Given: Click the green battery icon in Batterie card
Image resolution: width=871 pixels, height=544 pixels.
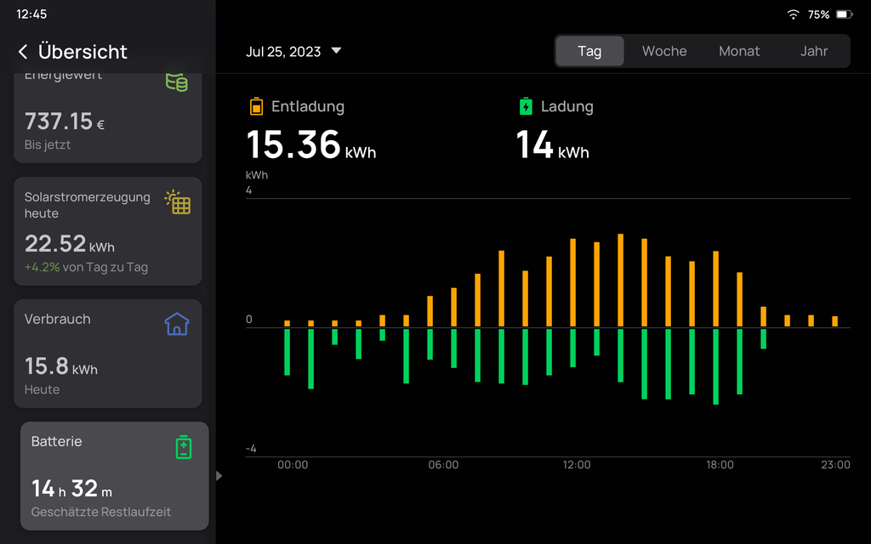Looking at the screenshot, I should (x=184, y=447).
